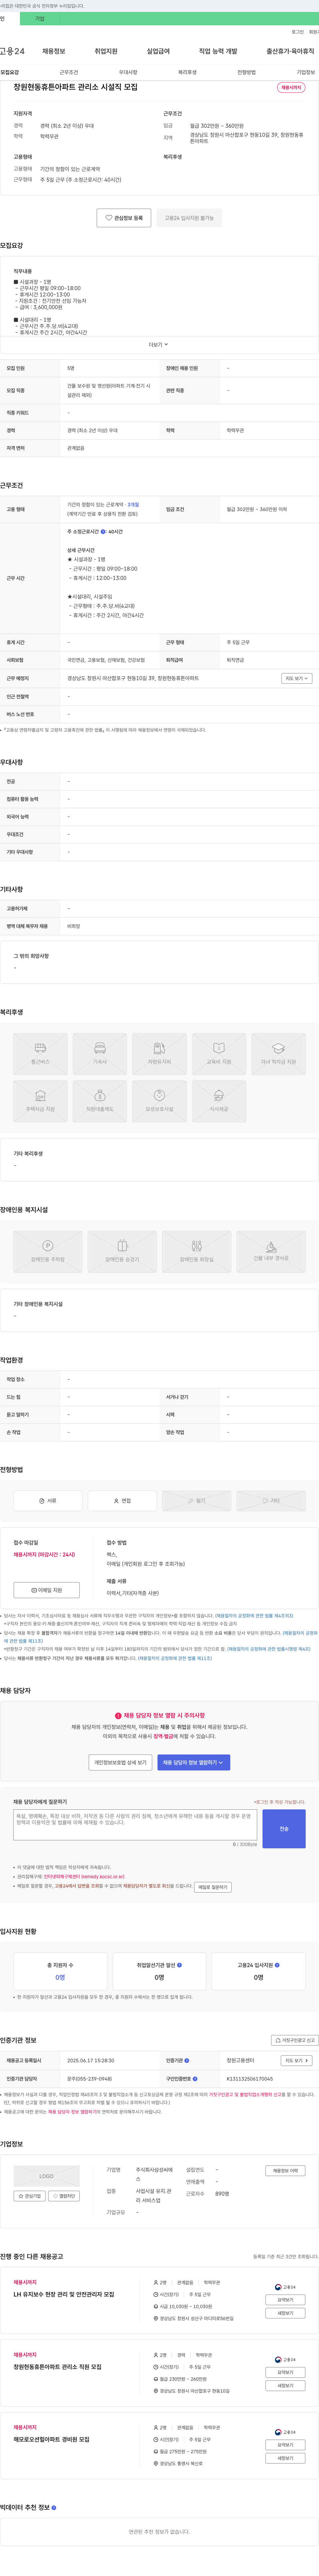
Task: Select the 모성보호시설 welfare icon
Action: click(x=159, y=1101)
